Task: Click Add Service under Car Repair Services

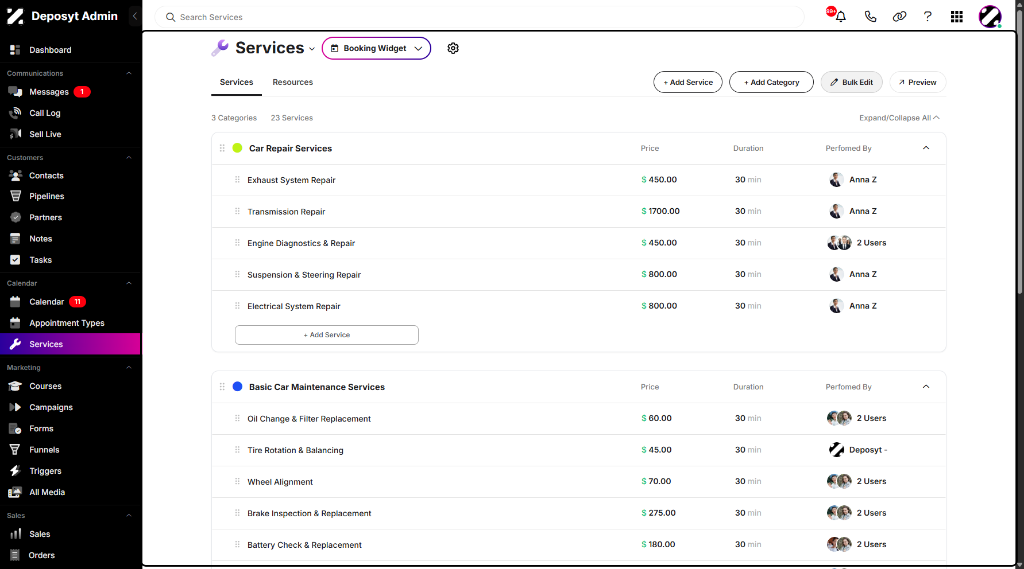Action: tap(326, 335)
